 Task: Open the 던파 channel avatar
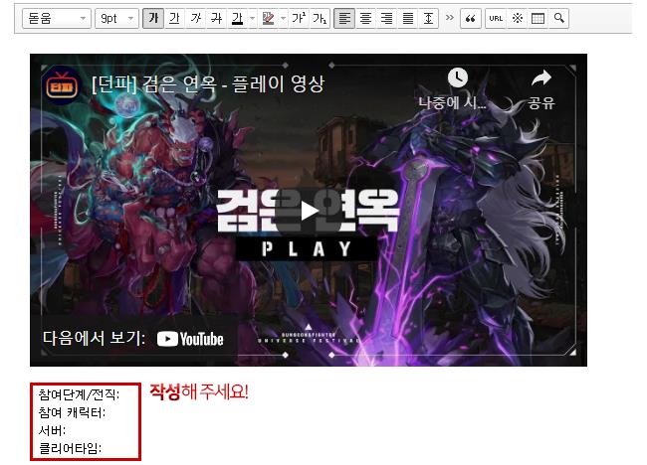62,85
